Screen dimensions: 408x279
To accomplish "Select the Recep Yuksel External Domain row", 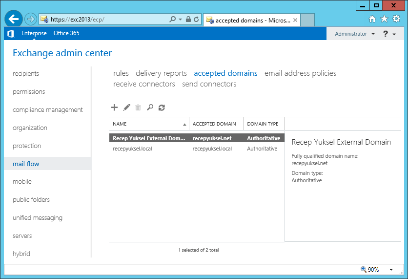I will click(x=197, y=138).
